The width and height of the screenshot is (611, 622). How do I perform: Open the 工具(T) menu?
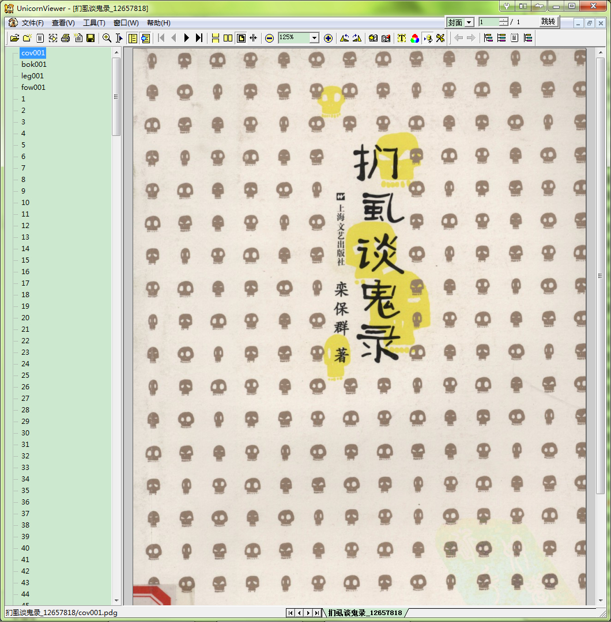pyautogui.click(x=94, y=22)
